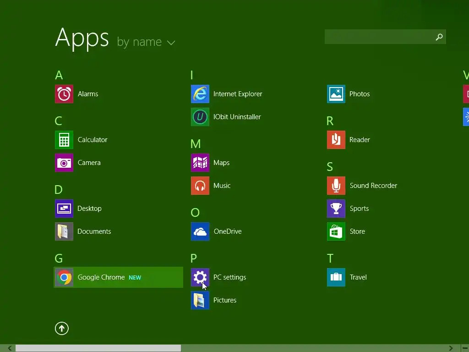Click the 'Apps' heading title

click(82, 38)
